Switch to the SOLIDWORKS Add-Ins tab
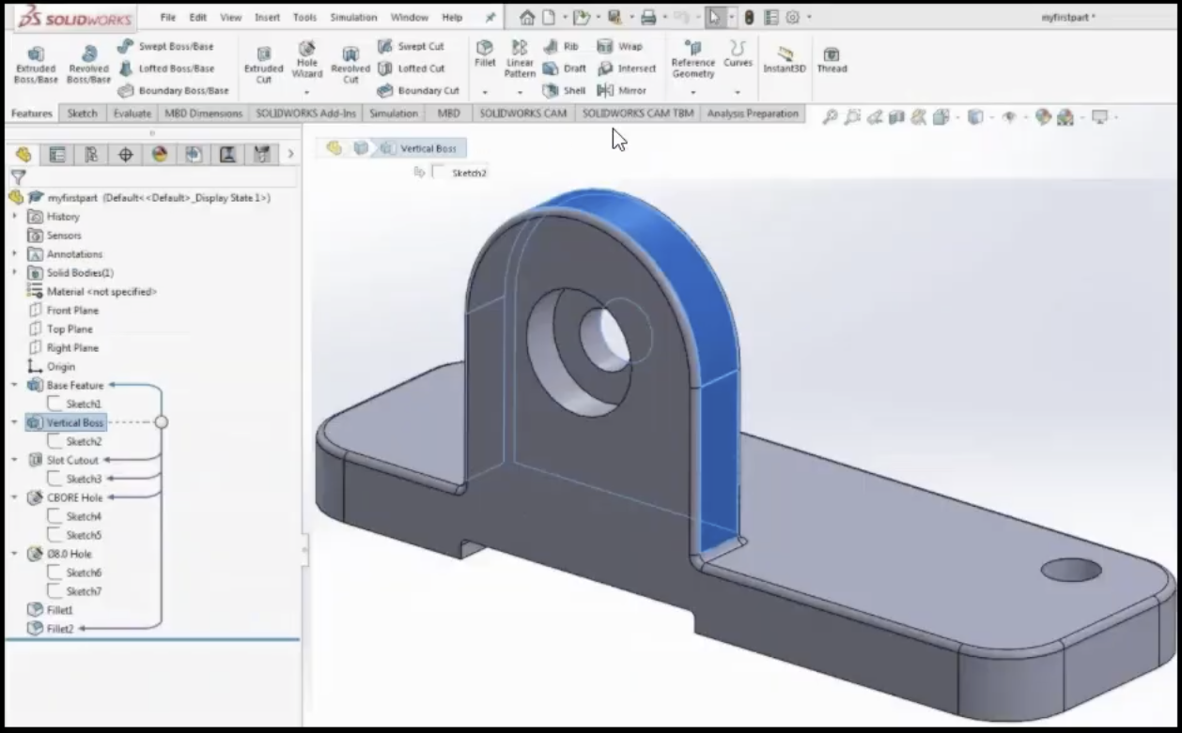This screenshot has width=1182, height=733. pos(306,114)
